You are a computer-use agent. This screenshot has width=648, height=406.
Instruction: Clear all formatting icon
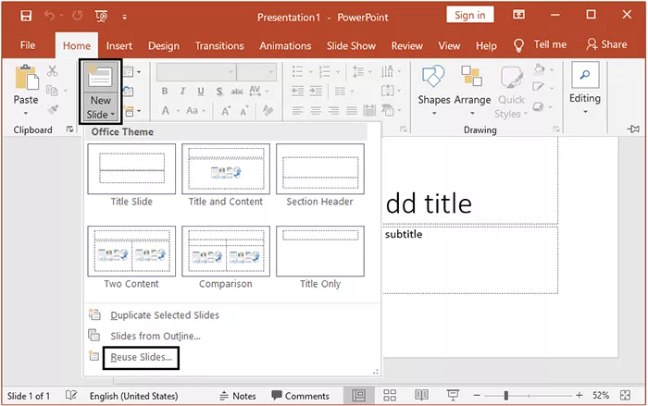268,110
